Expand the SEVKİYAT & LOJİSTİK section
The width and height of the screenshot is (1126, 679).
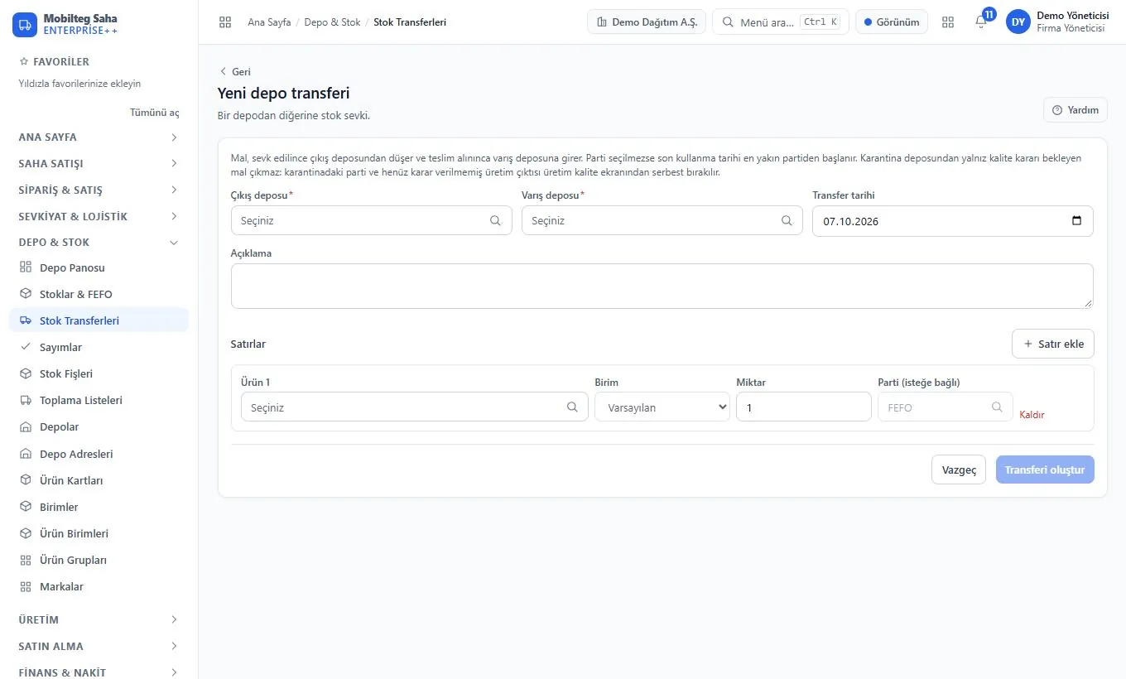[x=99, y=216]
